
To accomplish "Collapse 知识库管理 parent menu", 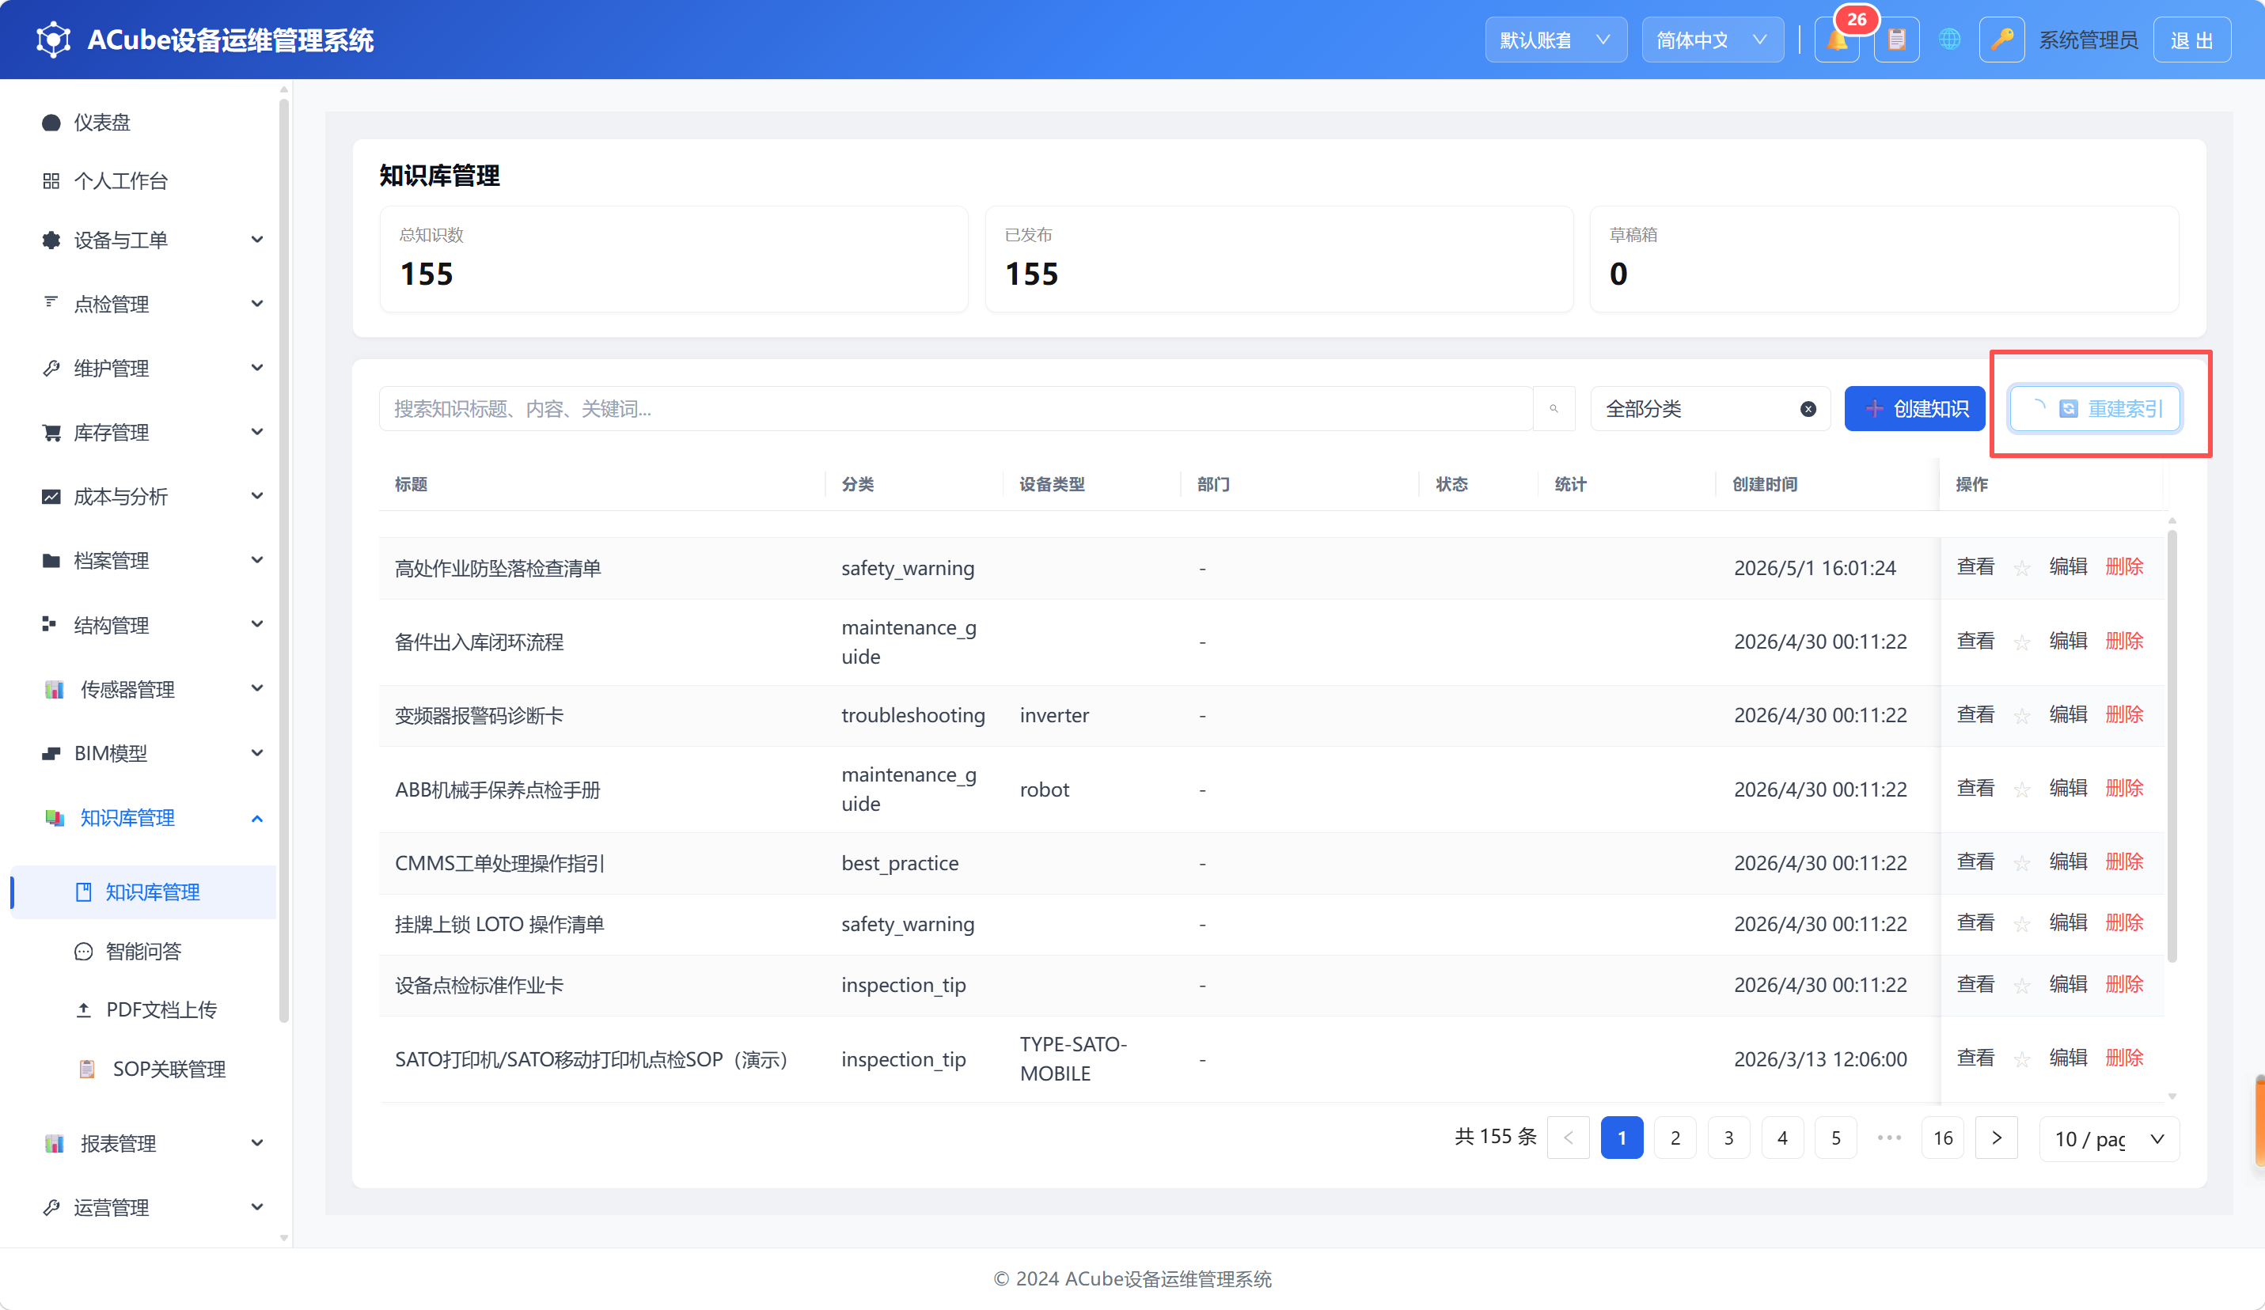I will click(x=144, y=818).
